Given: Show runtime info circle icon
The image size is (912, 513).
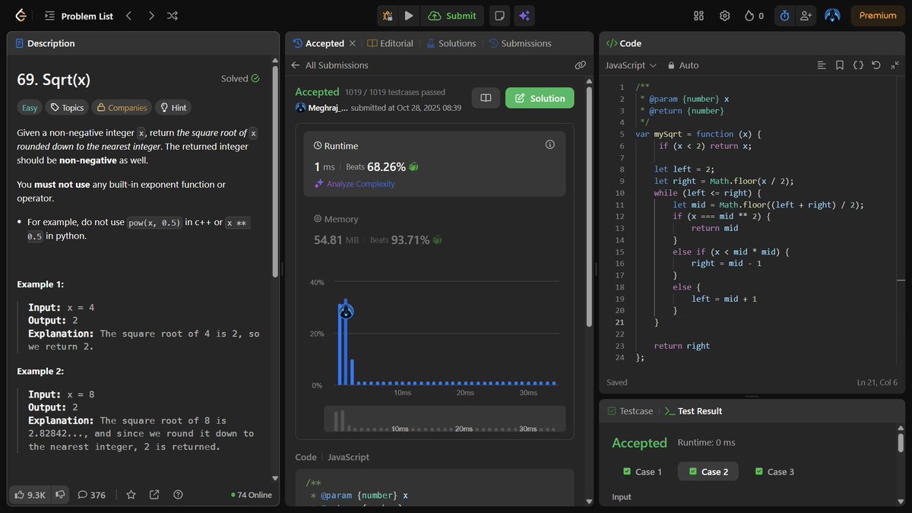Looking at the screenshot, I should click(x=550, y=144).
